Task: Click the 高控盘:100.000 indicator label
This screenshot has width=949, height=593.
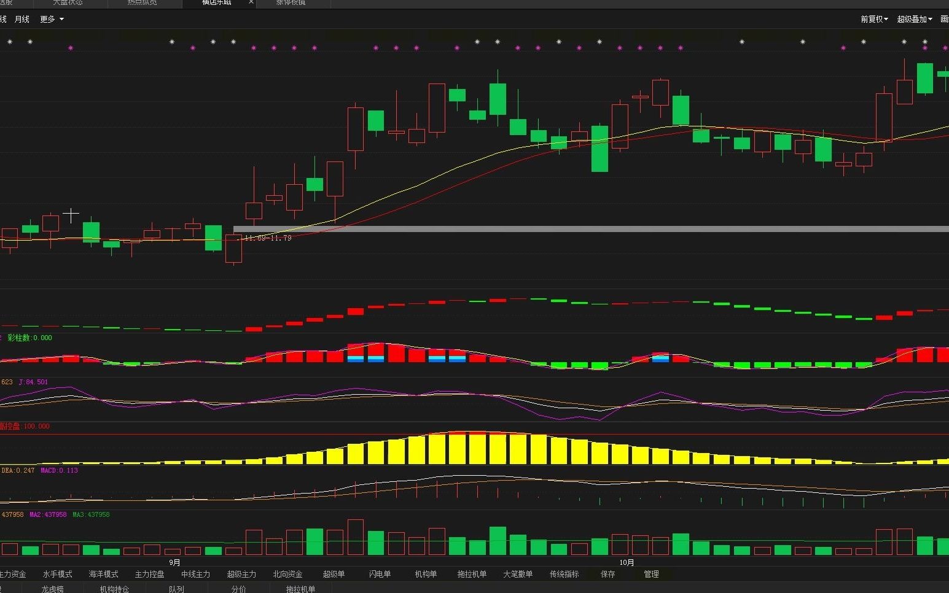Action: pyautogui.click(x=25, y=426)
